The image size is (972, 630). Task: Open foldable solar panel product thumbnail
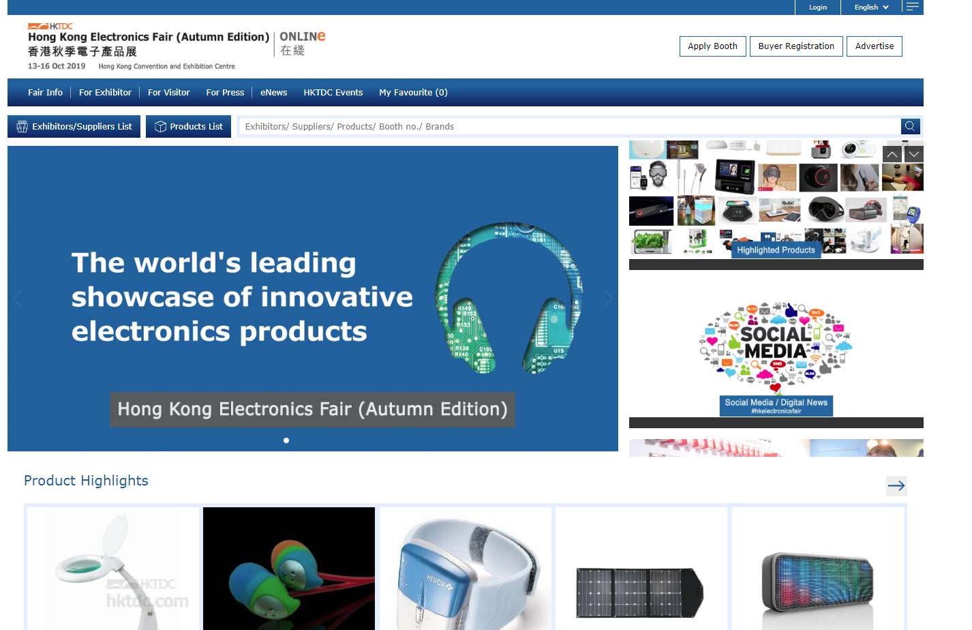(x=641, y=569)
